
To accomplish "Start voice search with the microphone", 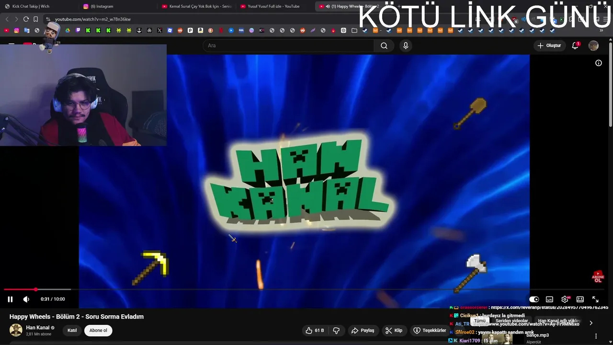I will click(406, 46).
